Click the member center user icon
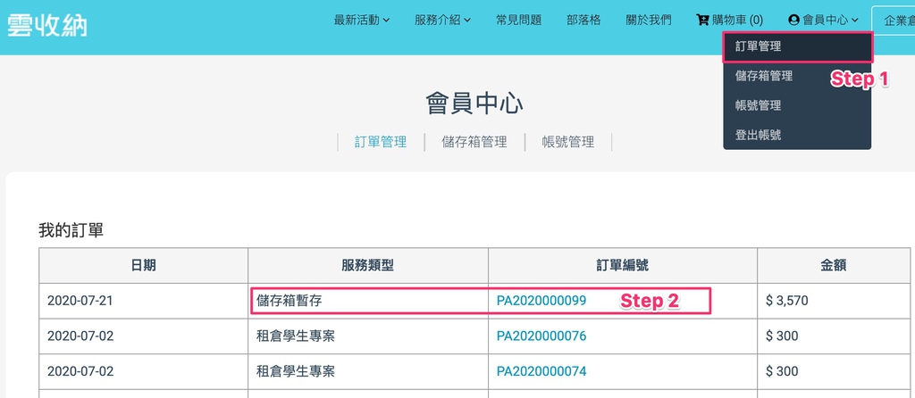The height and width of the screenshot is (398, 915). (x=793, y=20)
